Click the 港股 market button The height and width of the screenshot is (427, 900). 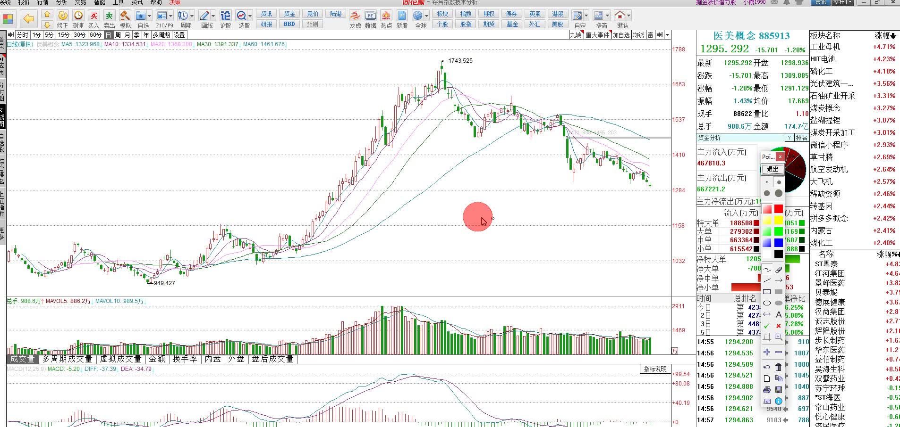click(x=558, y=14)
